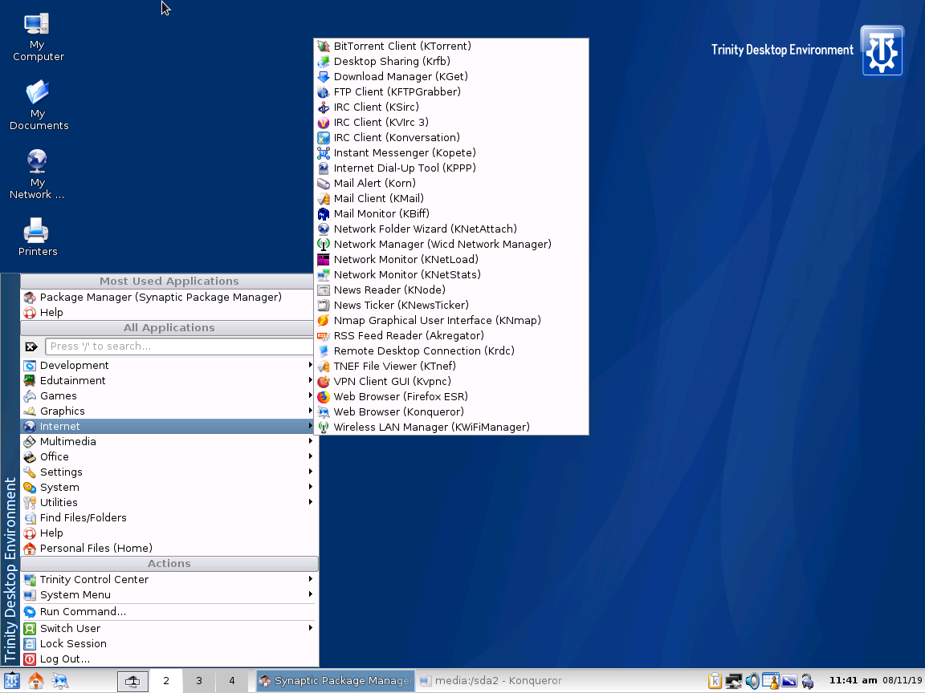
Task: Open the TDE menu button on taskbar
Action: click(x=12, y=681)
